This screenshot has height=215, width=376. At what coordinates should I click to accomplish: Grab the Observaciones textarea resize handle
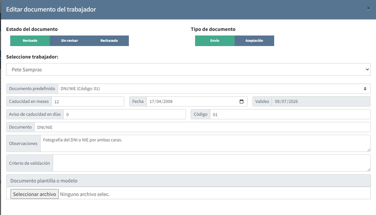coord(368,150)
